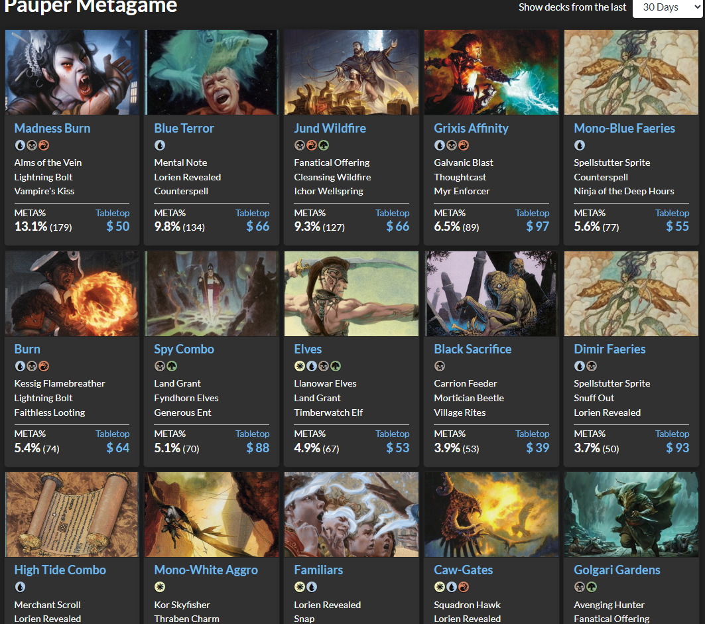Click the Black Sacrifice card artwork

[491, 294]
